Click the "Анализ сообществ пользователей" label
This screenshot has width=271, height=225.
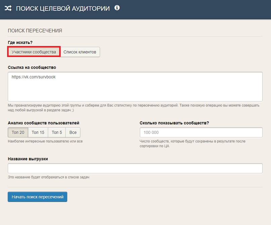pyautogui.click(x=44, y=123)
